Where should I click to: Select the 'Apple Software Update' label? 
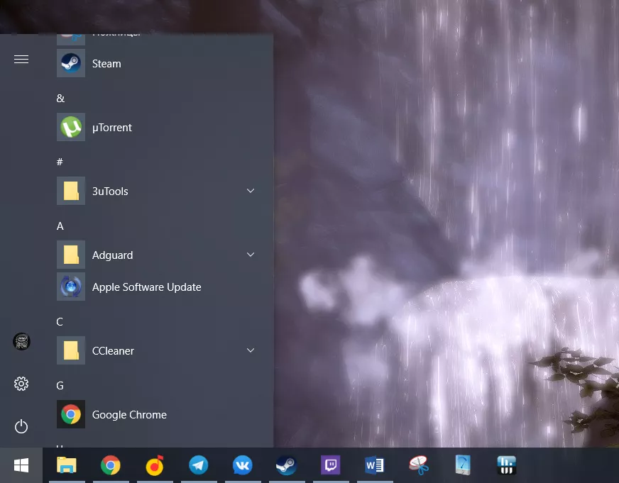pos(147,287)
